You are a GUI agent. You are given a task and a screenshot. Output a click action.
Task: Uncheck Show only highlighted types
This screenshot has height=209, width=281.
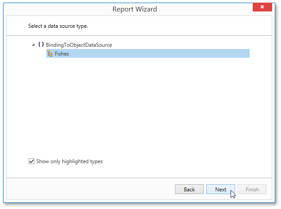[x=31, y=161]
